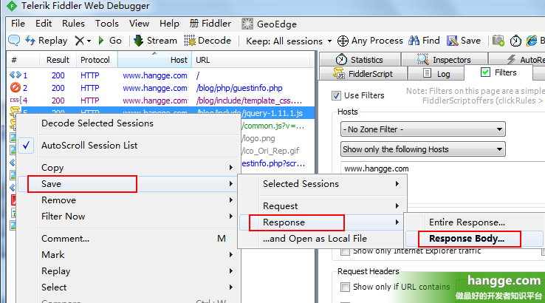Toggle Decode in toolbar
This screenshot has height=303, width=545.
[x=208, y=41]
